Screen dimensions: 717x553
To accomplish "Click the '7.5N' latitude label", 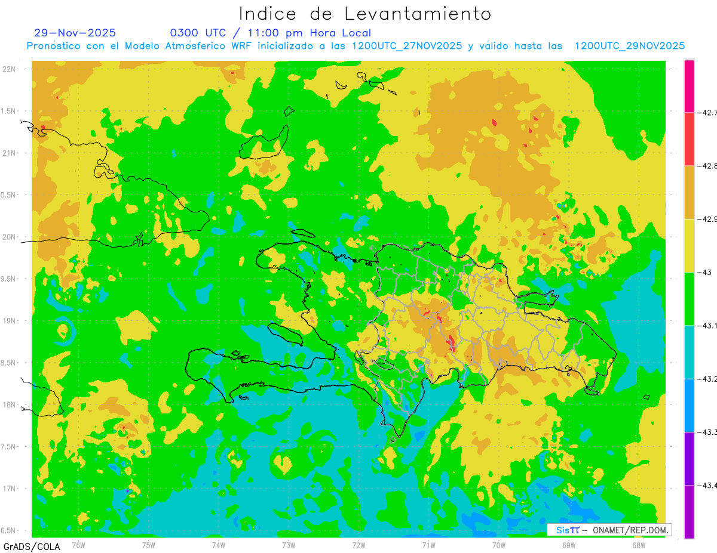I will point(9,447).
